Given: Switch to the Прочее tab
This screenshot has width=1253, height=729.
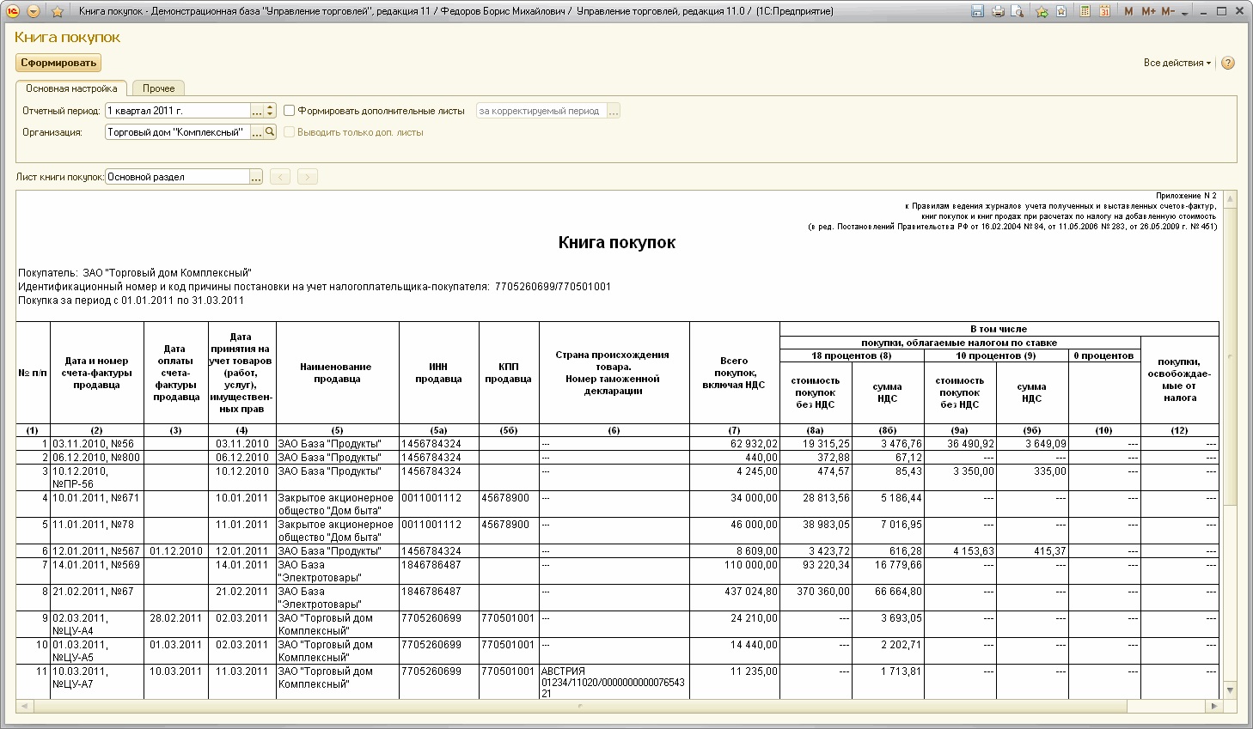Looking at the screenshot, I should (159, 88).
